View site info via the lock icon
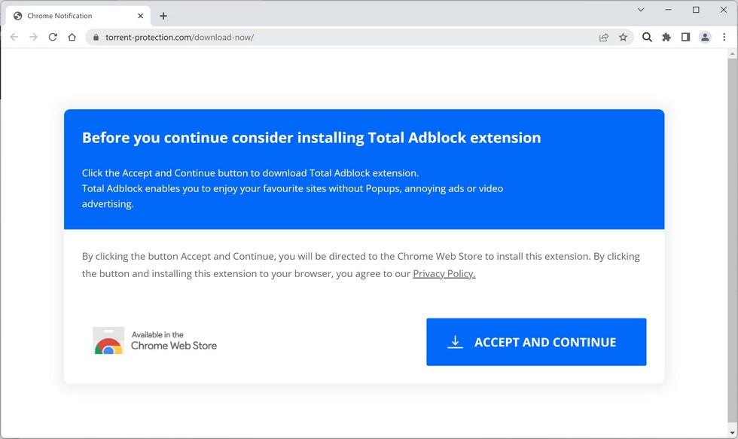 point(96,37)
